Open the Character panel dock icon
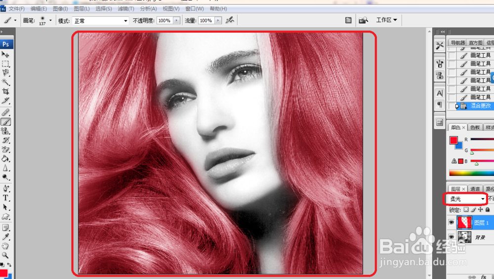This screenshot has width=494, height=279. [440, 93]
